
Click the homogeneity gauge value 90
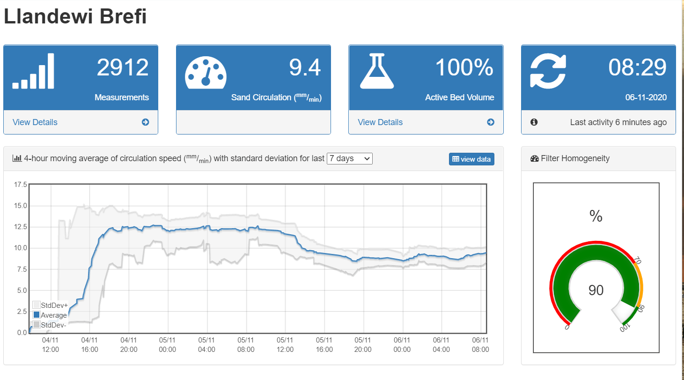click(x=596, y=291)
